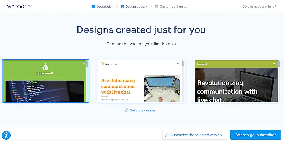Select the dark laptop photo design

pyautogui.click(x=237, y=81)
